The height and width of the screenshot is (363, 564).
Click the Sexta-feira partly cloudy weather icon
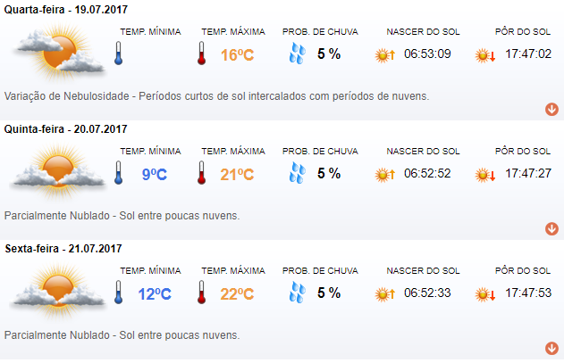point(59,292)
